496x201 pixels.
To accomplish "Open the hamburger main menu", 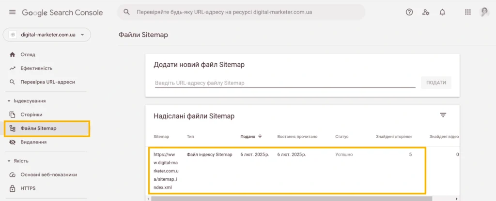I will pos(12,12).
